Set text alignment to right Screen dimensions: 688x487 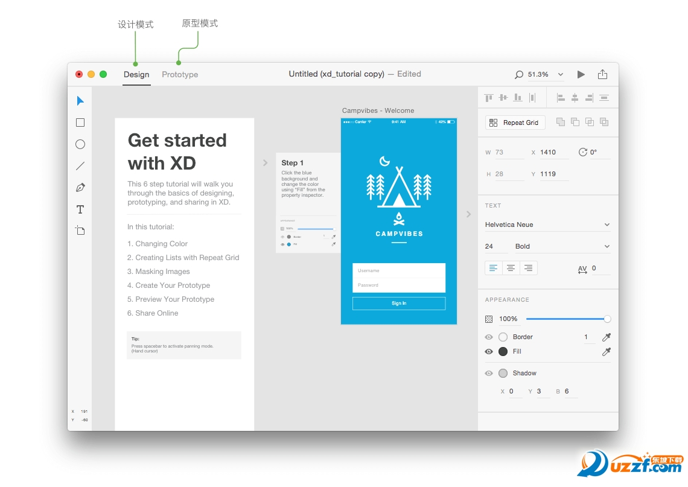[528, 267]
